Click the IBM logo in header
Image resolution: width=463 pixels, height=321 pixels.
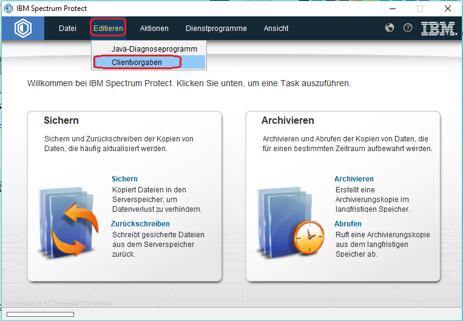(439, 29)
